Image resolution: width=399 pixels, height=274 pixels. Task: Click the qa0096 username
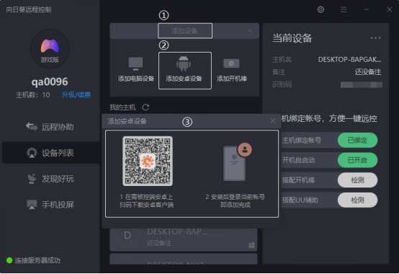tap(50, 81)
